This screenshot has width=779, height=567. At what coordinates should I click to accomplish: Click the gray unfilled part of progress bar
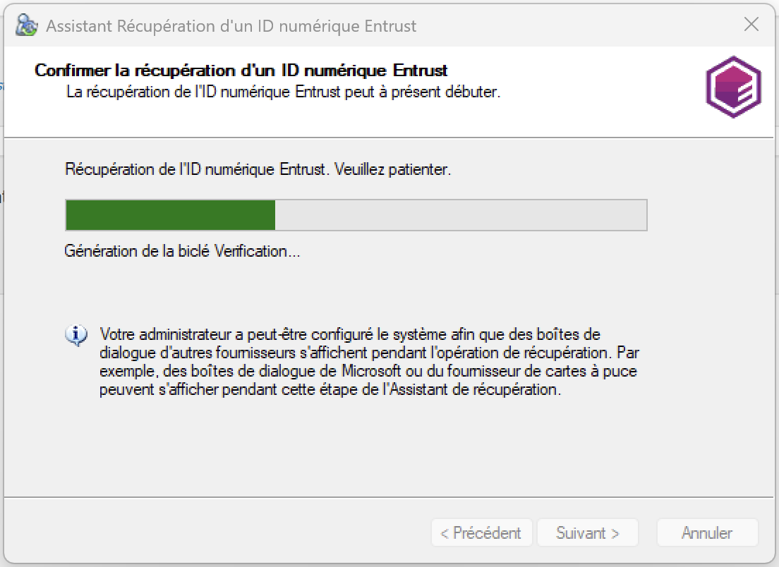tap(460, 215)
